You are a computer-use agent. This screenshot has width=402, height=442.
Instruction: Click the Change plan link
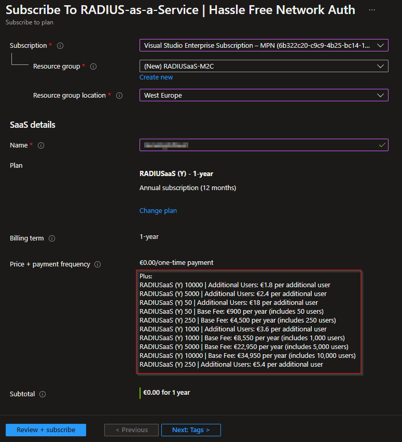(x=158, y=211)
